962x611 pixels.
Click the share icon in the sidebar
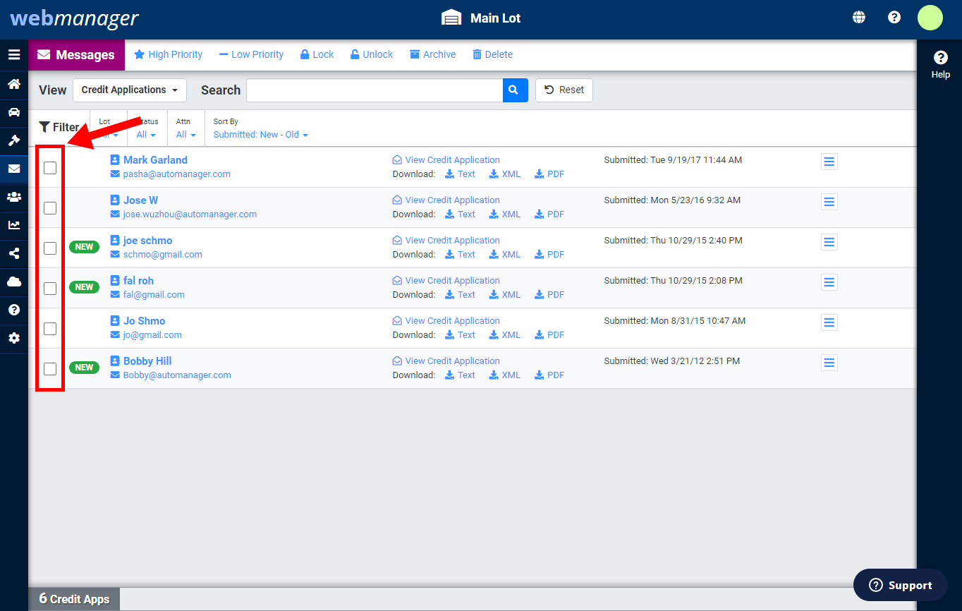click(x=14, y=253)
